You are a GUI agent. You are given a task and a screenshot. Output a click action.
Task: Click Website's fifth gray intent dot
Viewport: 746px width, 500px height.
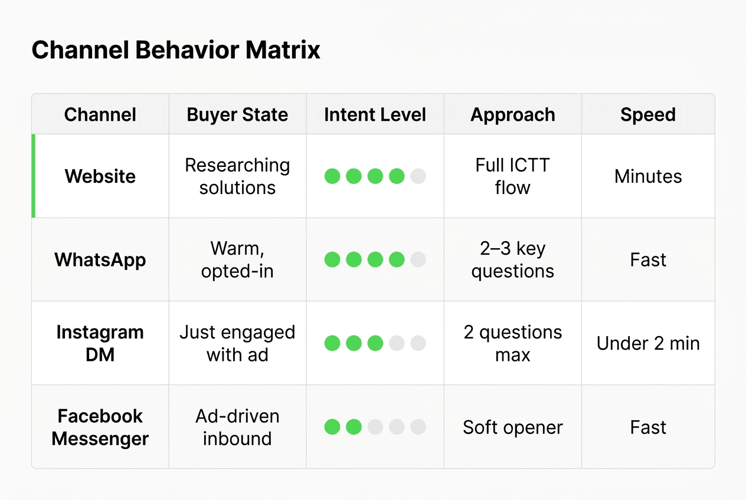(418, 176)
